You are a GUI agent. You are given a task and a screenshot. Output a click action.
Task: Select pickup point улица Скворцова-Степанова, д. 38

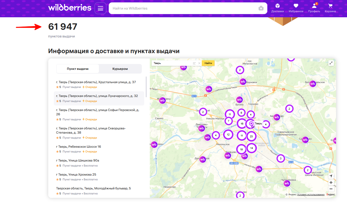point(99,133)
